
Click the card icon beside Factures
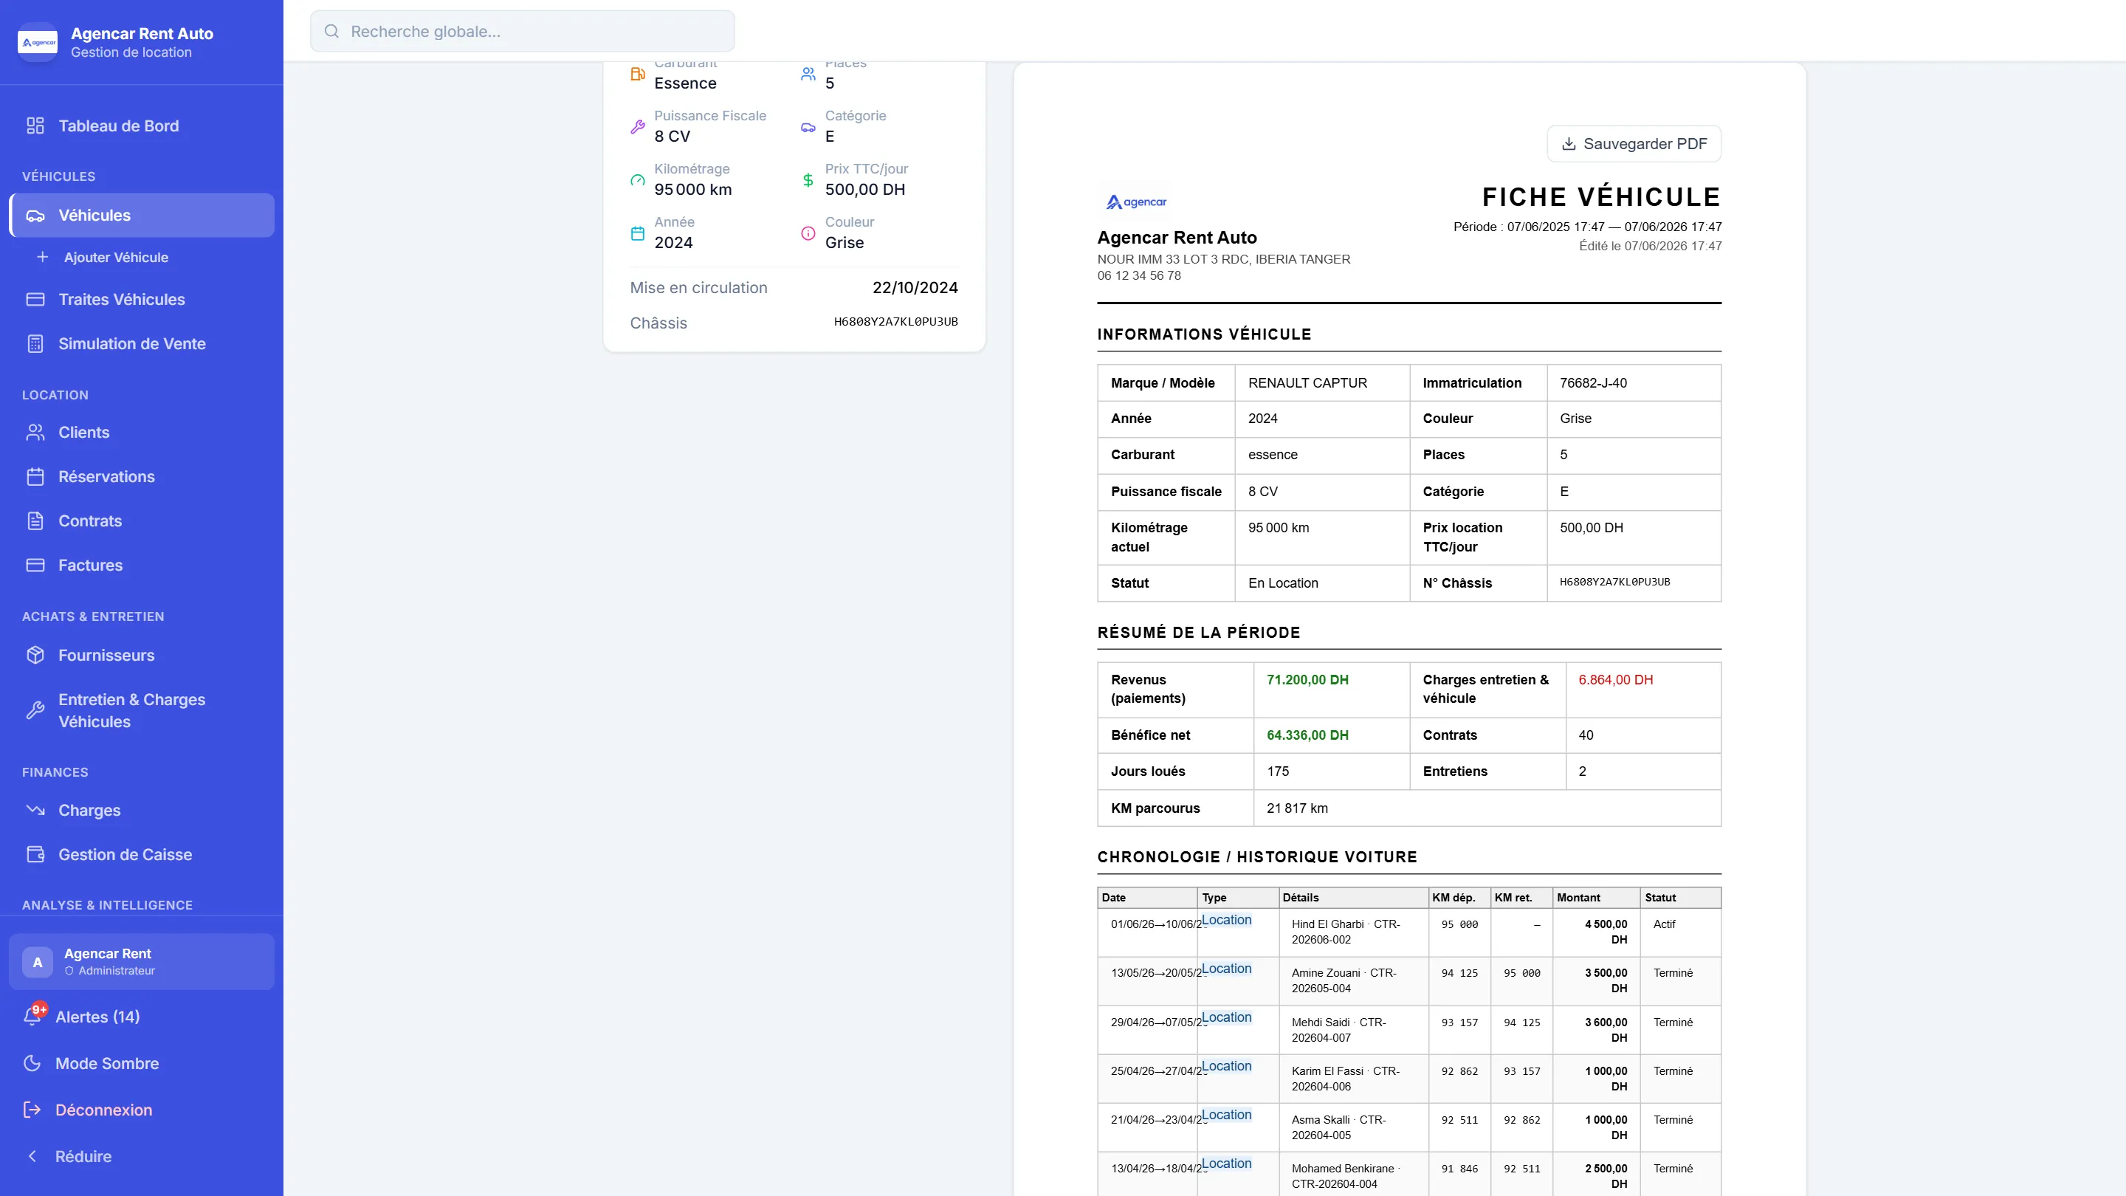coord(35,566)
